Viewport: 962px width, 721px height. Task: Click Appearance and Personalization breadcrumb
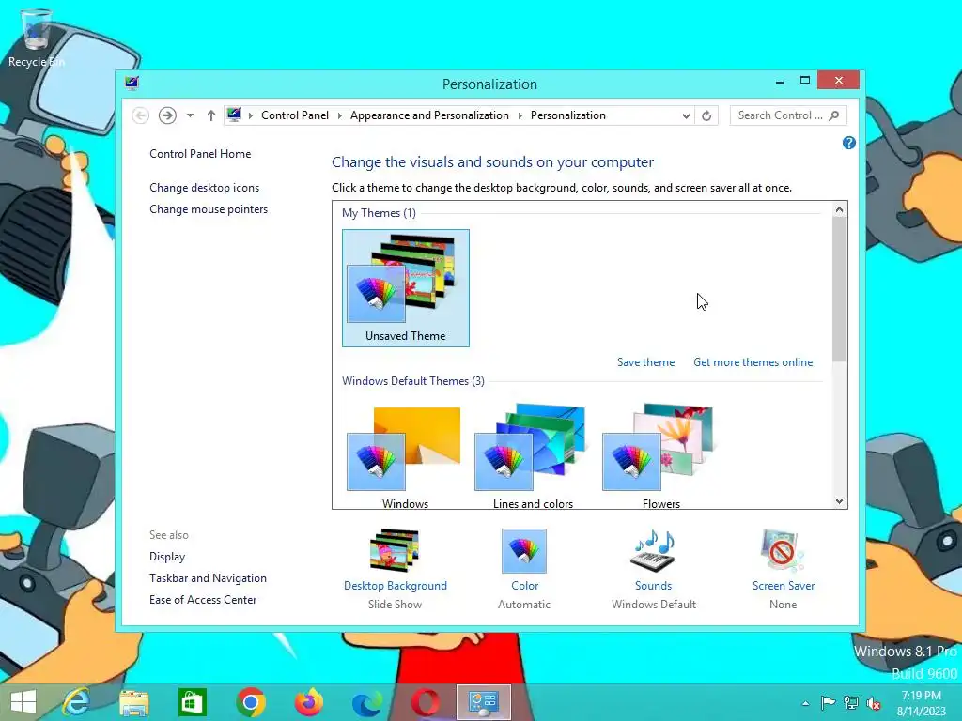pyautogui.click(x=429, y=115)
